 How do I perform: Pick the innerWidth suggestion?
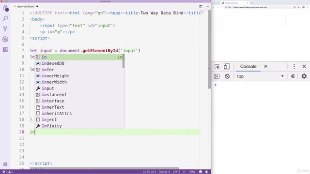tap(79, 82)
